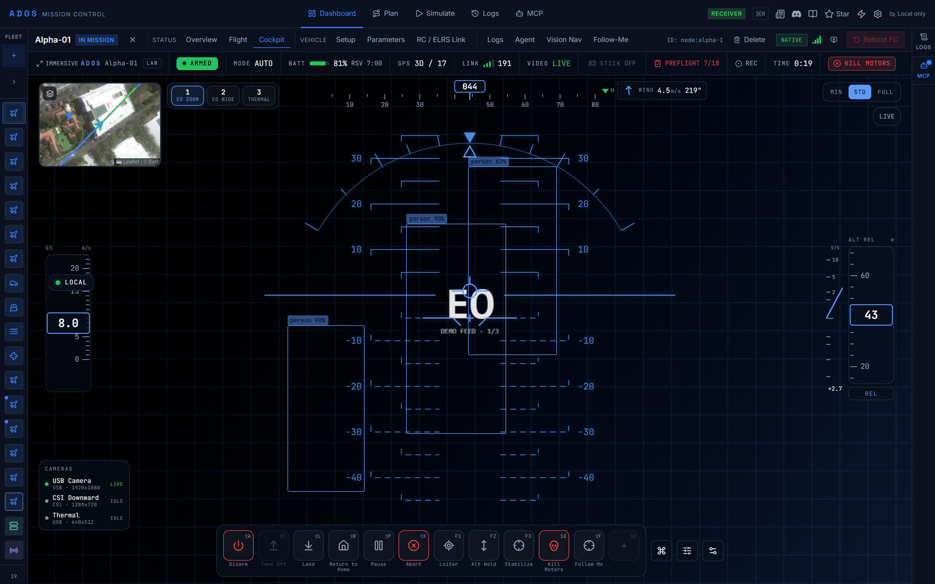Open the Command-K command palette

(760, 13)
